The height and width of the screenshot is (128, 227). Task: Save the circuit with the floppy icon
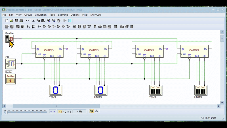(16, 20)
